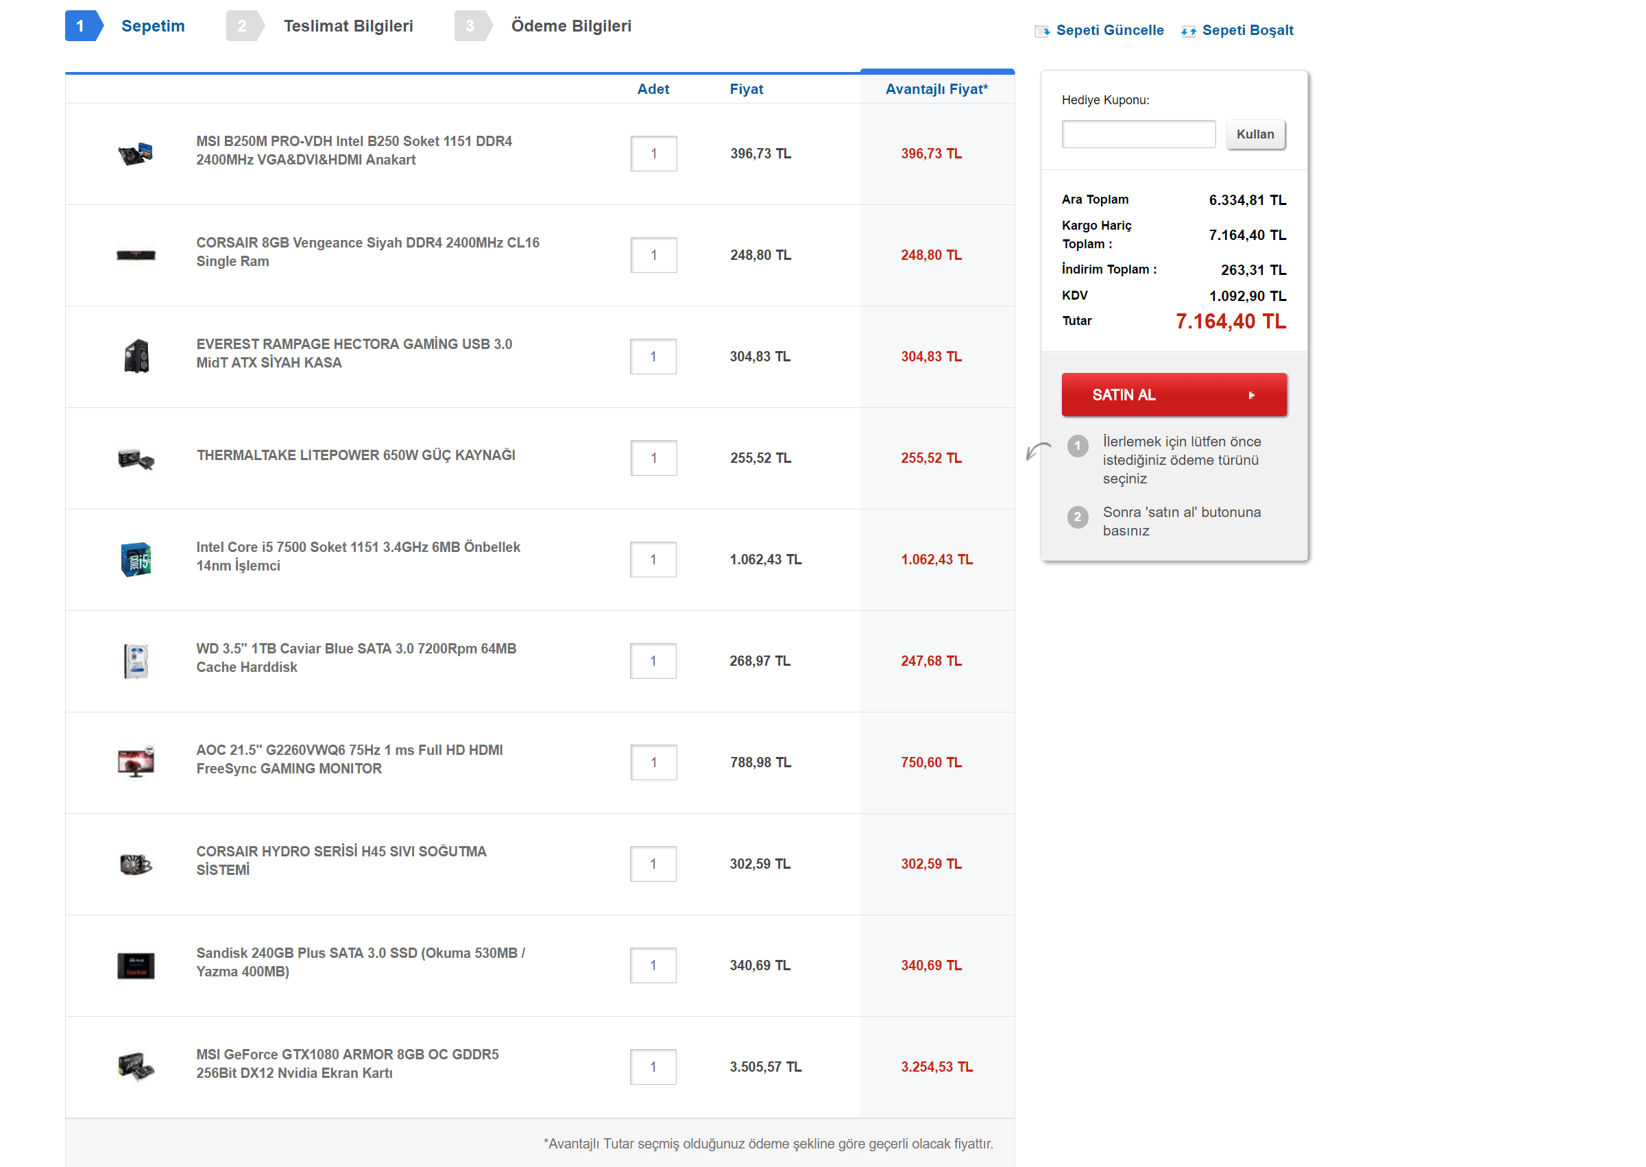Click quantity field for Thermaltake power supply
The width and height of the screenshot is (1646, 1167).
pos(653,458)
